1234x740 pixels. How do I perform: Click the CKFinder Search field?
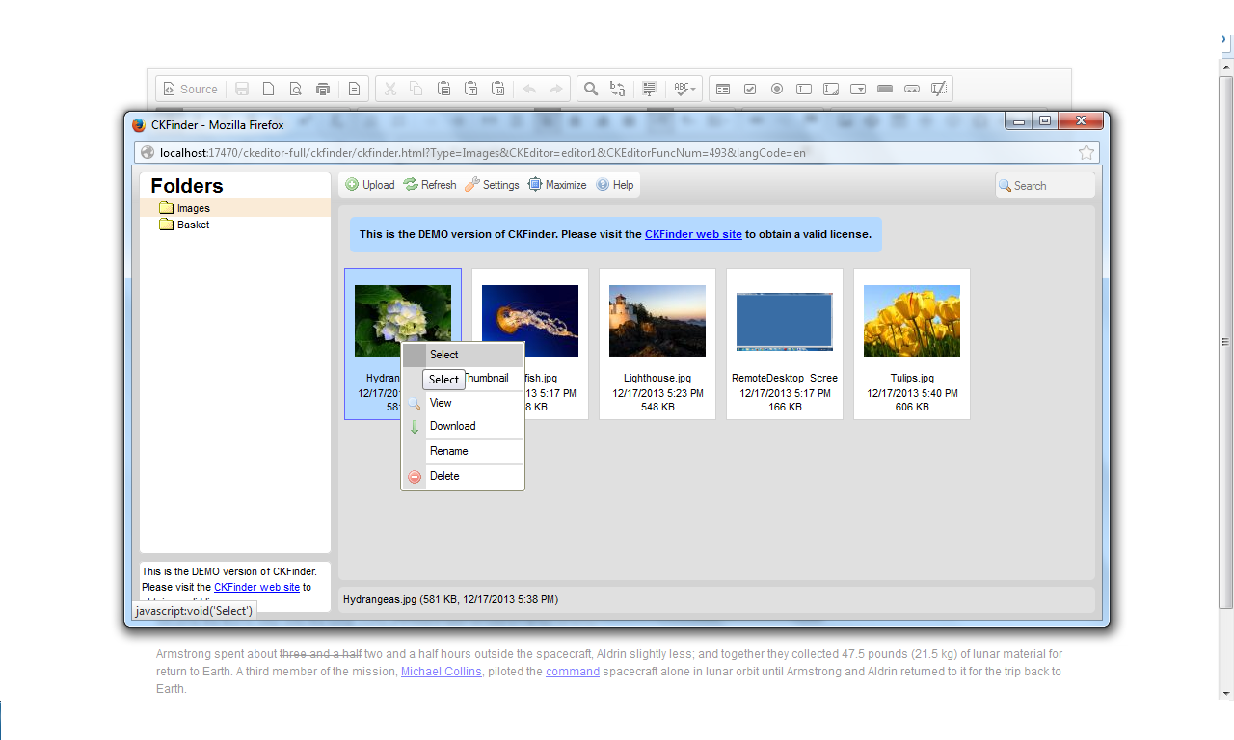point(1045,185)
